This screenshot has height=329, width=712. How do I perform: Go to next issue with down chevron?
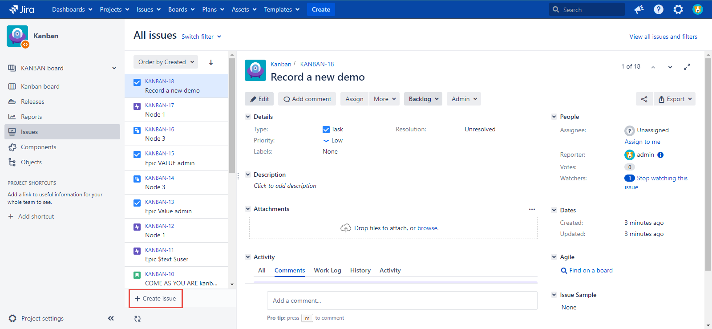tap(670, 67)
